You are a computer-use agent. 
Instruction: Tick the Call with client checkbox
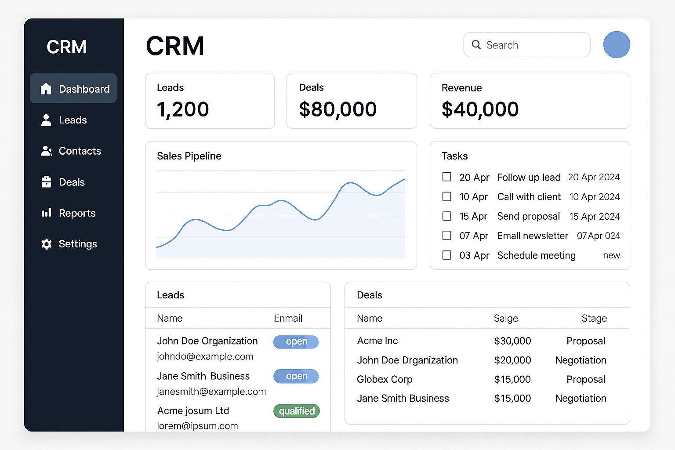[447, 196]
